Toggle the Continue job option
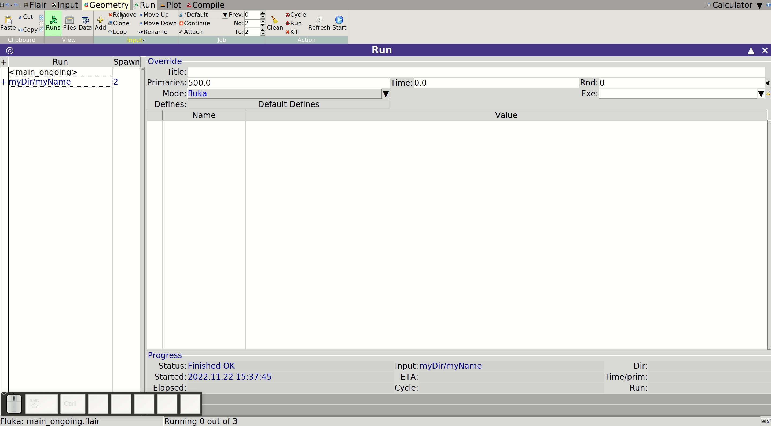The image size is (771, 426). point(194,23)
